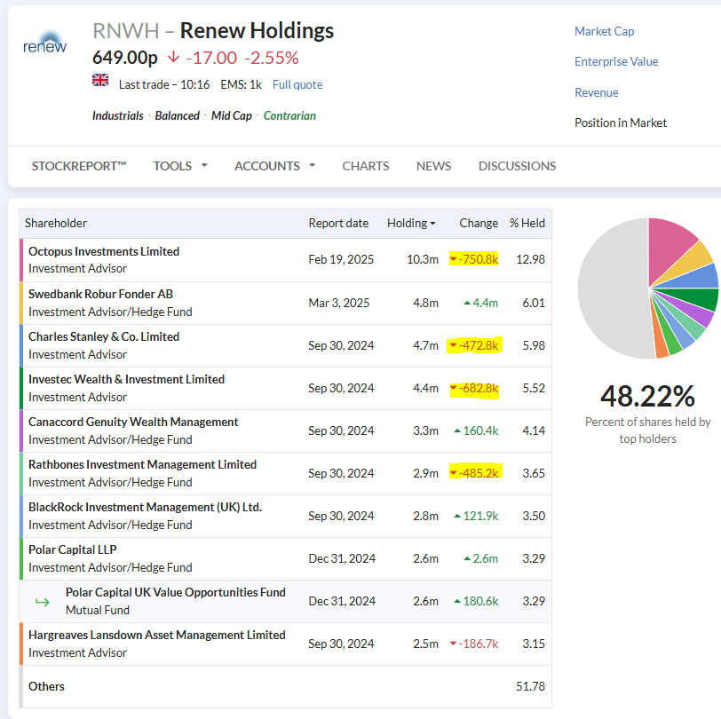Expand the TOOLS dropdown menu
This screenshot has width=721, height=719.
(180, 166)
